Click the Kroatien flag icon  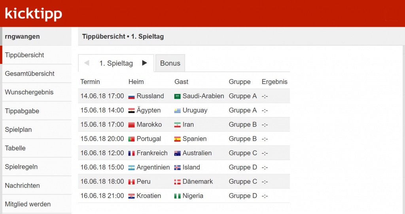(131, 196)
